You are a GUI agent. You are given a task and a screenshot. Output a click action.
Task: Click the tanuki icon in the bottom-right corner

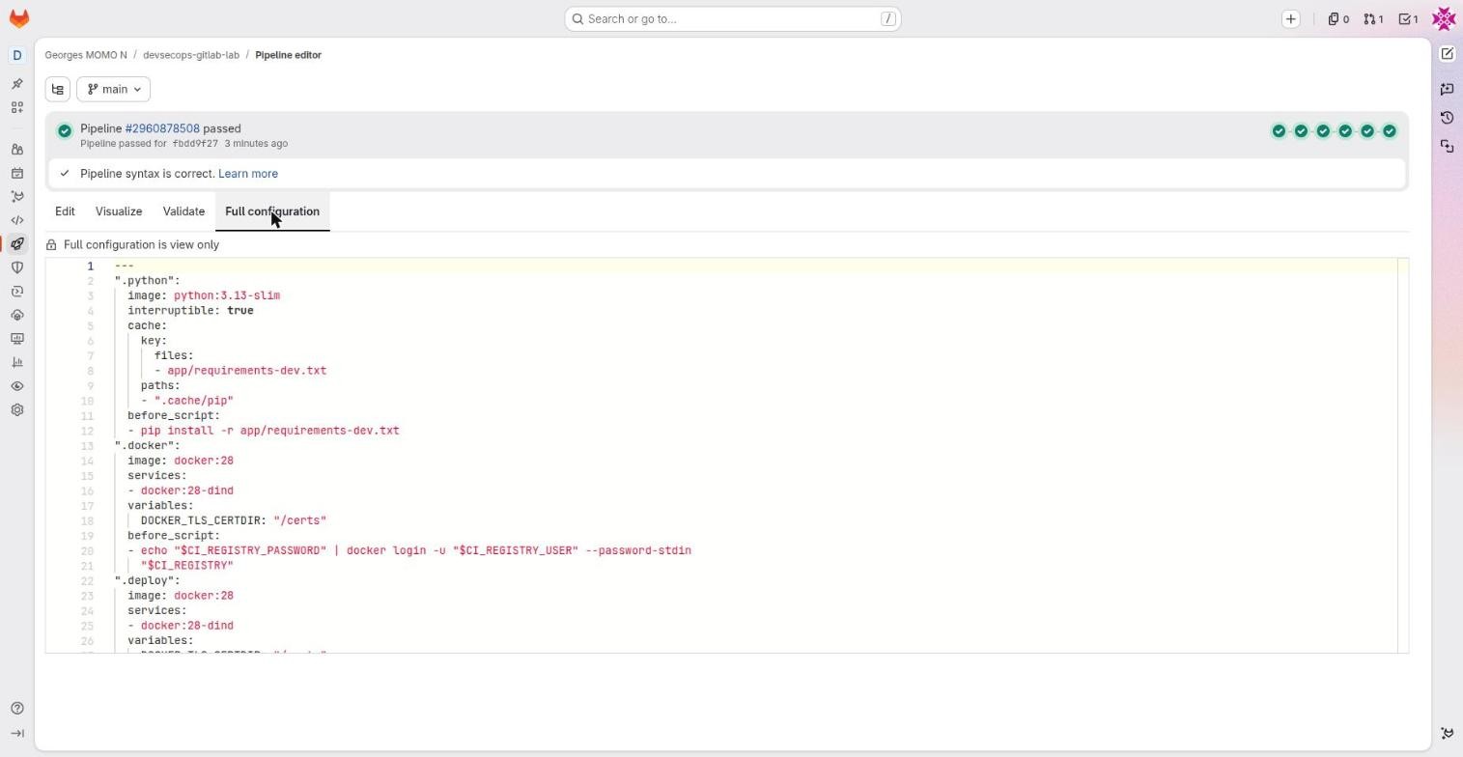pos(1447,734)
